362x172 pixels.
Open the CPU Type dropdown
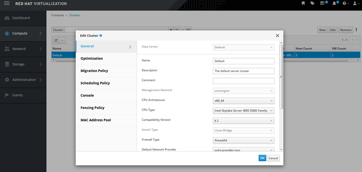244,111
